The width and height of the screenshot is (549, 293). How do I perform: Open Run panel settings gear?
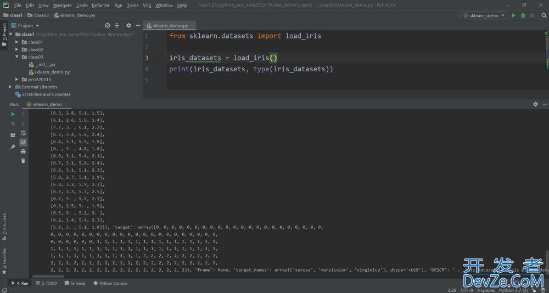coord(535,104)
